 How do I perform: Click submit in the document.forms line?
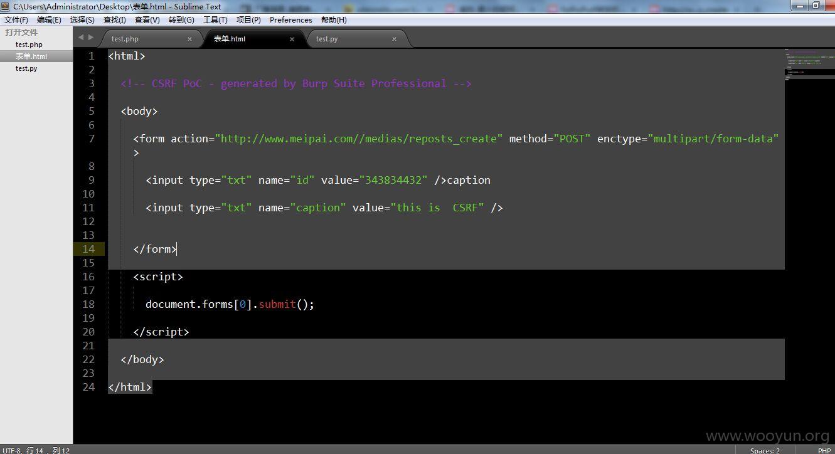(277, 304)
